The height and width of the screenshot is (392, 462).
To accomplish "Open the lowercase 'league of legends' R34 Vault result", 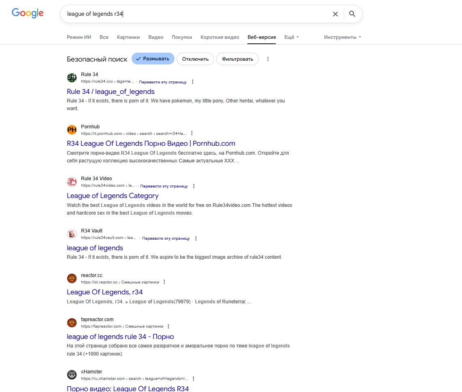I will coord(95,248).
